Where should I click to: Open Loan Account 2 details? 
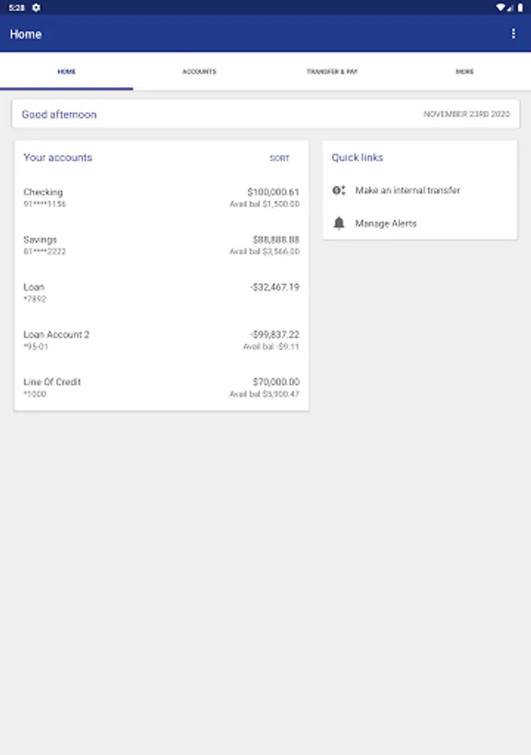161,340
